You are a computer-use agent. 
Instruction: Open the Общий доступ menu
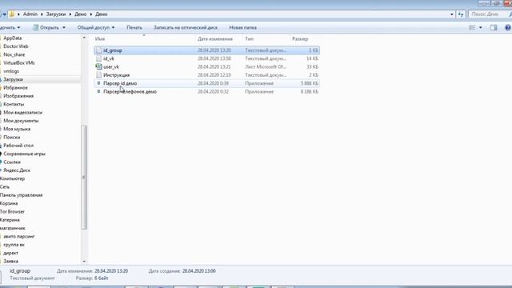click(x=96, y=28)
